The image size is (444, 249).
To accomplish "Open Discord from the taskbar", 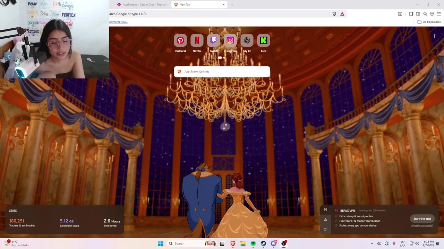I will pyautogui.click(x=274, y=243).
